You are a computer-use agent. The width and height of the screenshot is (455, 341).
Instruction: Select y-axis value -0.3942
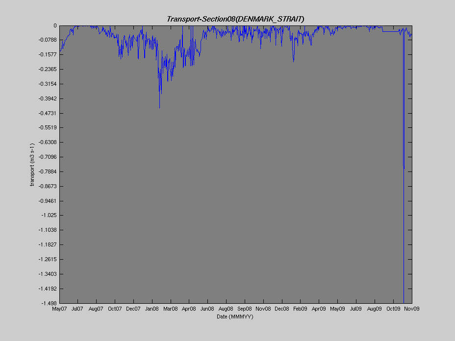pyautogui.click(x=48, y=98)
